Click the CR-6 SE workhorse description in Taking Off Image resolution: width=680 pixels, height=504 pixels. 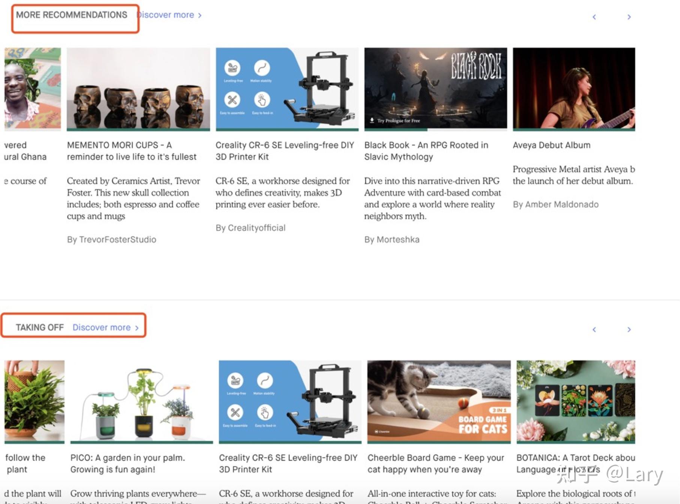(x=286, y=496)
